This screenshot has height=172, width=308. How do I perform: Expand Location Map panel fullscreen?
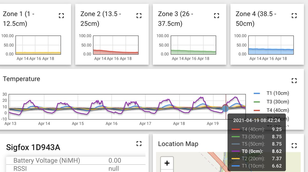click(294, 146)
